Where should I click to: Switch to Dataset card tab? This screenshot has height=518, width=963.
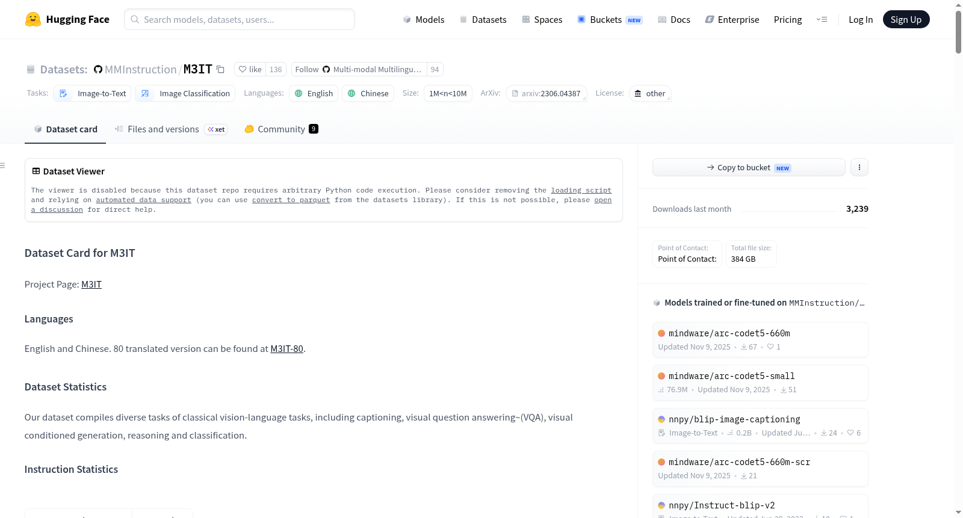click(66, 129)
